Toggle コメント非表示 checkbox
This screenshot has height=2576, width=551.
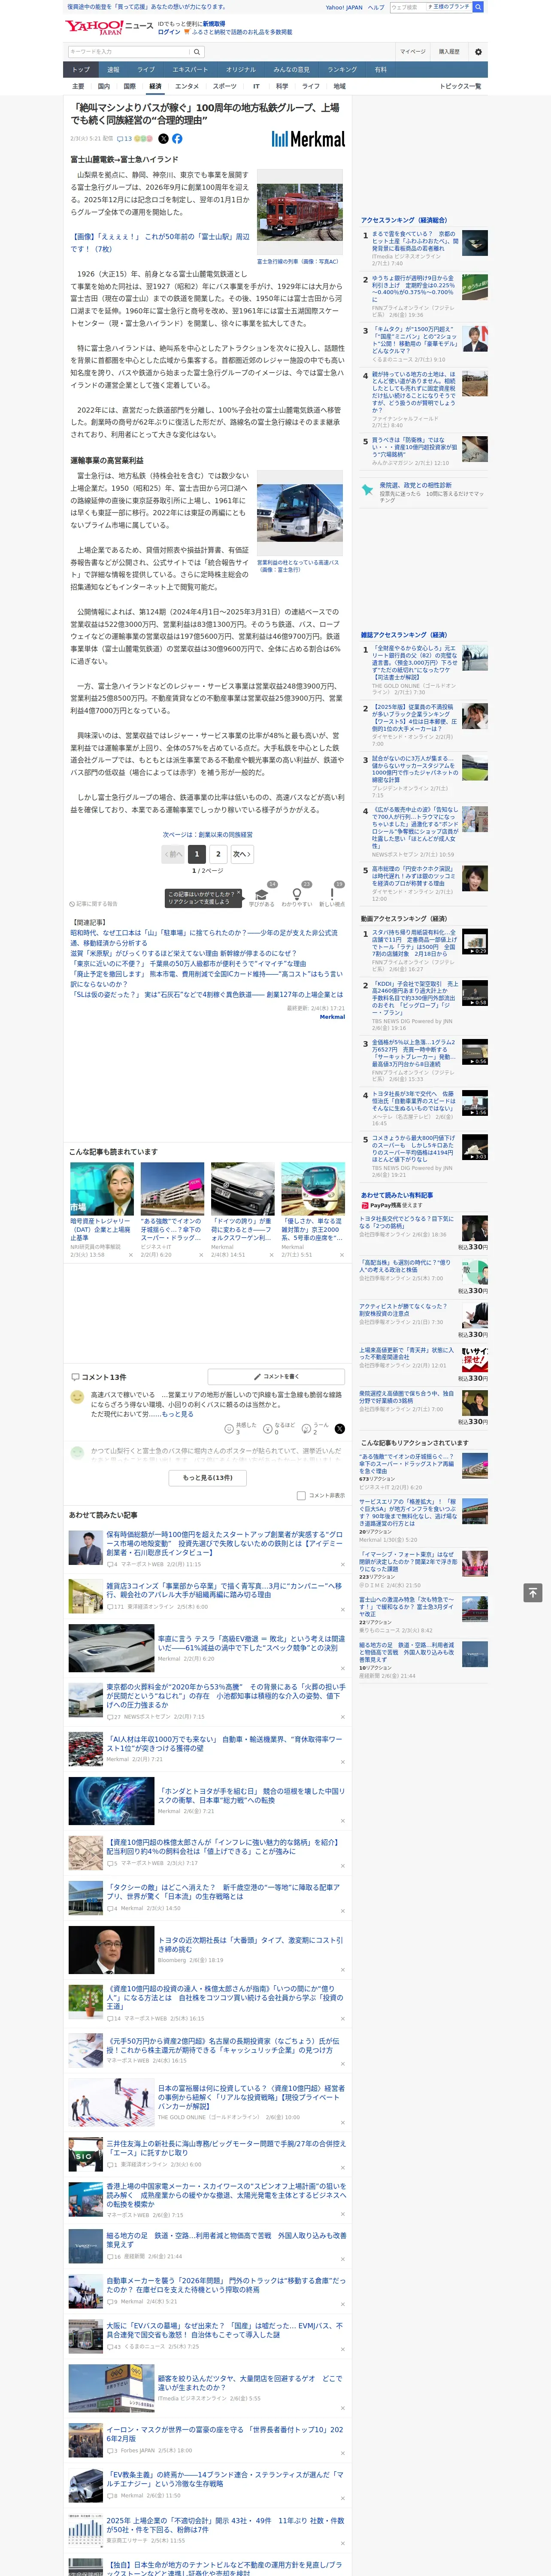301,1496
